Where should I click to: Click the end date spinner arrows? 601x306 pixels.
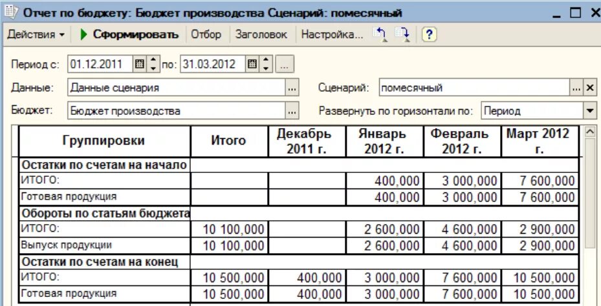(x=266, y=65)
